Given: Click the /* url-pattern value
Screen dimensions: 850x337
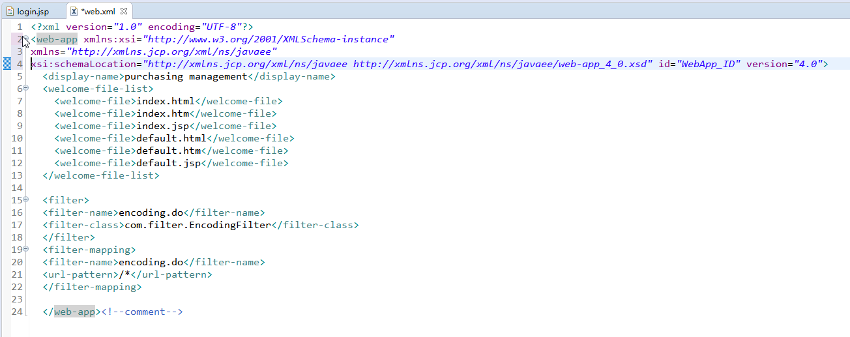Looking at the screenshot, I should point(125,274).
